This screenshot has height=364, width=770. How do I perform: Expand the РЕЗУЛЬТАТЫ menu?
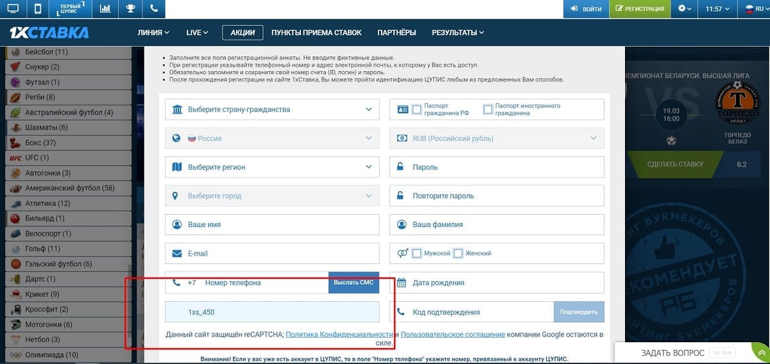pos(458,33)
